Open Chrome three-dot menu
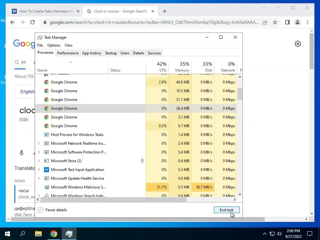 tap(307, 22)
